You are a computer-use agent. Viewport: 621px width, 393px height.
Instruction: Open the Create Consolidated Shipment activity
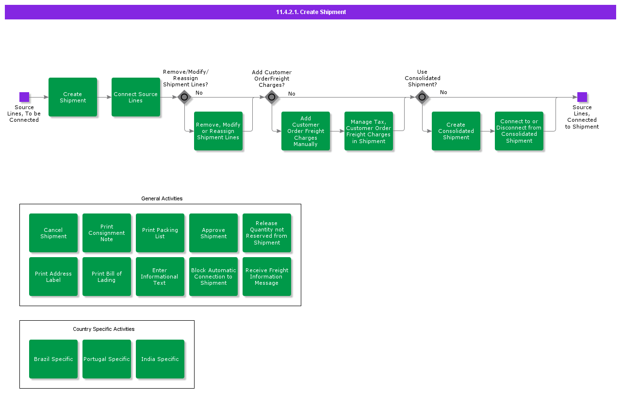[x=456, y=131]
